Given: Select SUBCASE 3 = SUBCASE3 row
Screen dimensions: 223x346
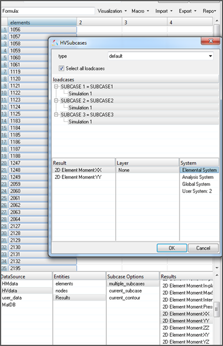Looking at the screenshot, I should tap(139, 115).
